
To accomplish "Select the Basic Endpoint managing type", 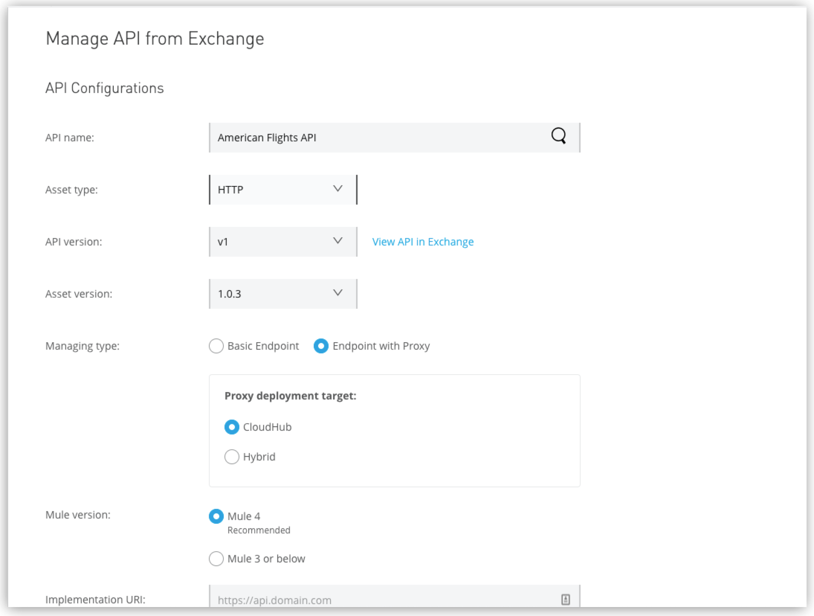I will coord(216,346).
